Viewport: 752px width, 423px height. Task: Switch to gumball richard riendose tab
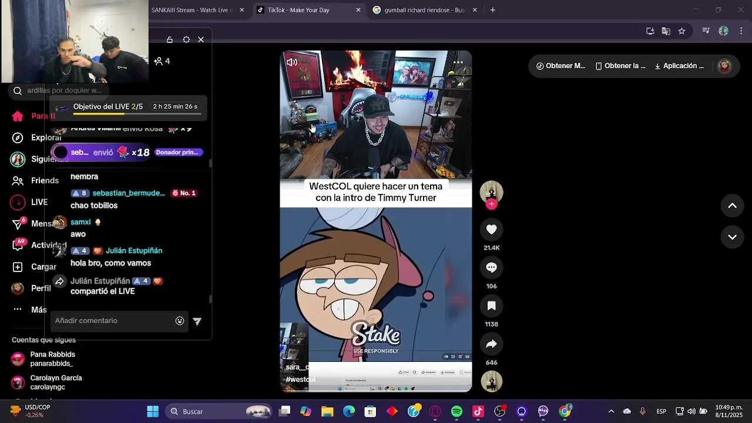pyautogui.click(x=425, y=10)
